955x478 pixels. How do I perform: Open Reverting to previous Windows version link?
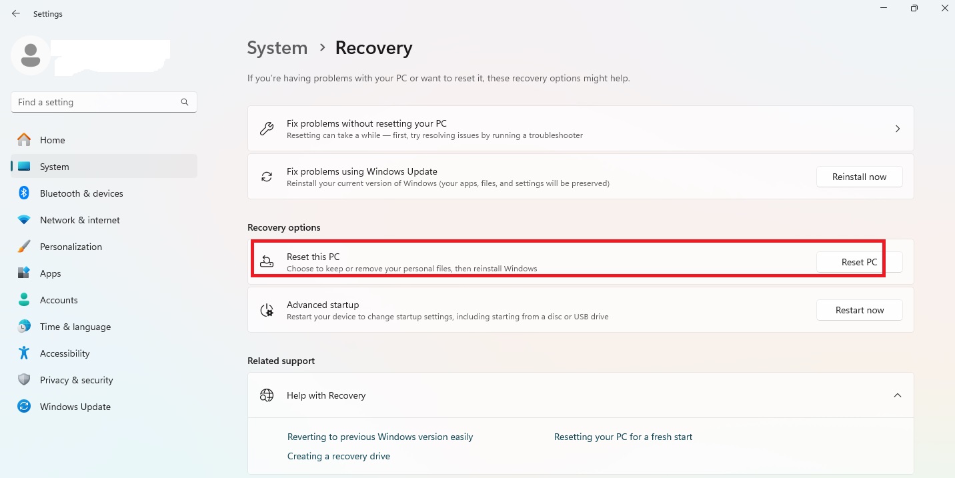pos(380,437)
